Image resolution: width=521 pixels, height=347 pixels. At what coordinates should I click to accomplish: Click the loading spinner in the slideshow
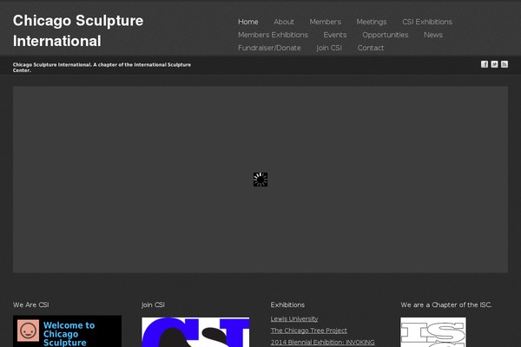point(260,180)
